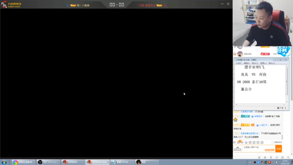Open Notepad's Help menu
Image resolution: width=293 pixels, height=165 pixels.
click(271, 63)
